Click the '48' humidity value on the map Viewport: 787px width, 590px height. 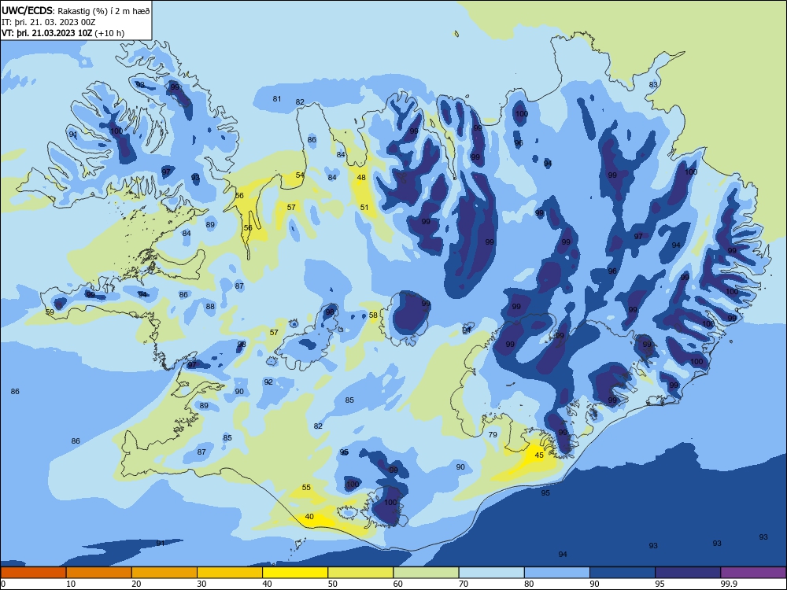tap(361, 178)
